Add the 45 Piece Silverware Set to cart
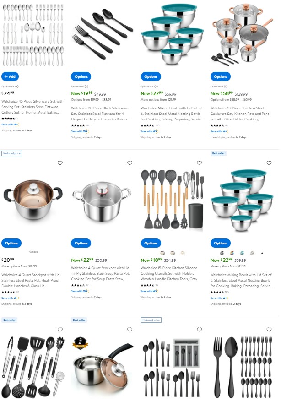 [10, 76]
